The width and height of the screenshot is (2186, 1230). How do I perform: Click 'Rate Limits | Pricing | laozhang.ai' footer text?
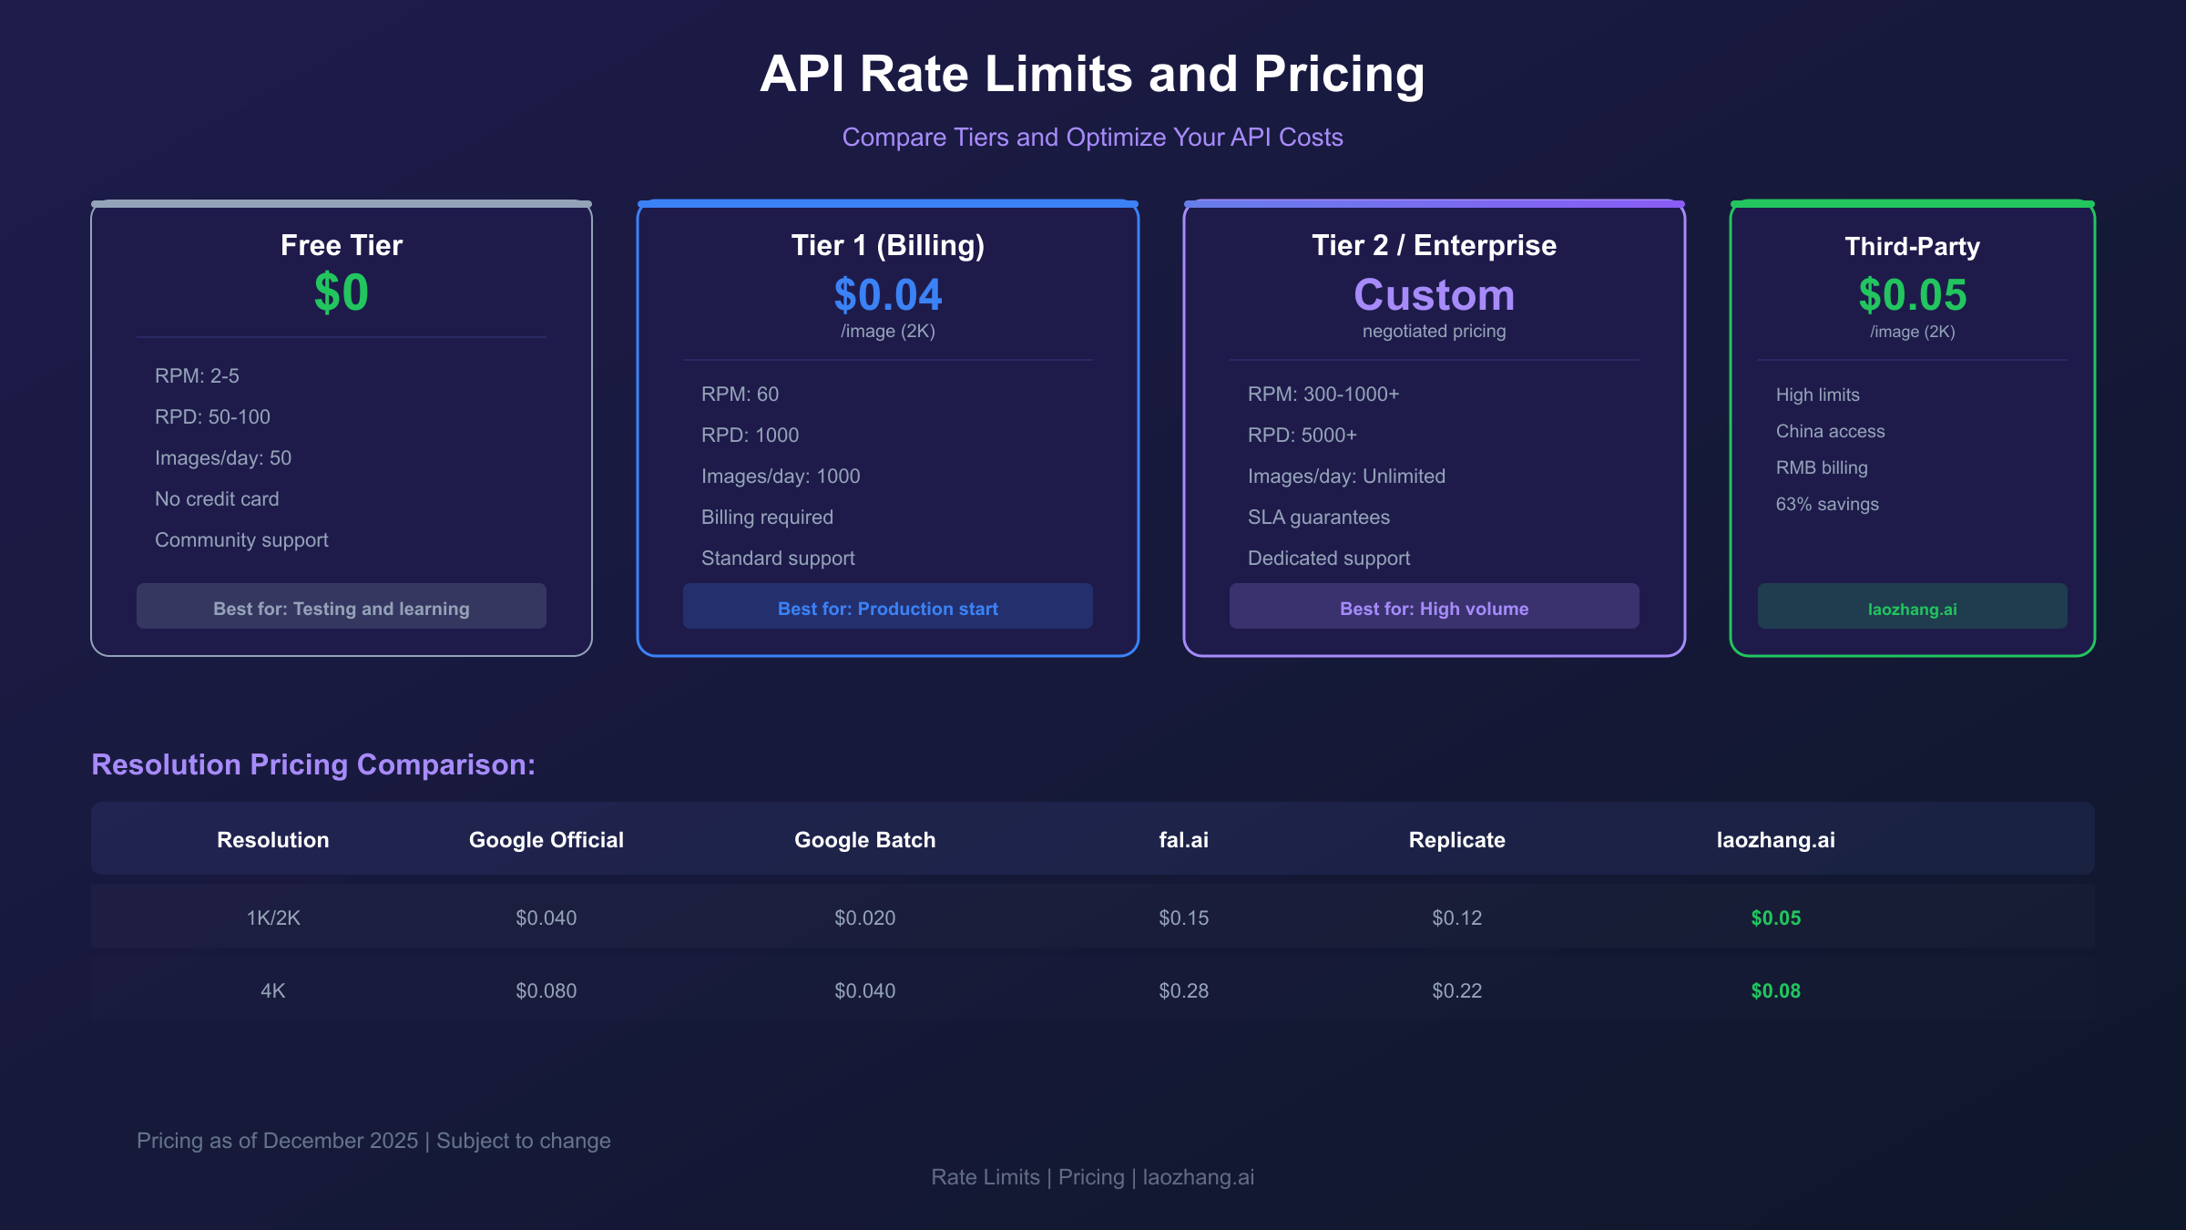pos(1092,1176)
